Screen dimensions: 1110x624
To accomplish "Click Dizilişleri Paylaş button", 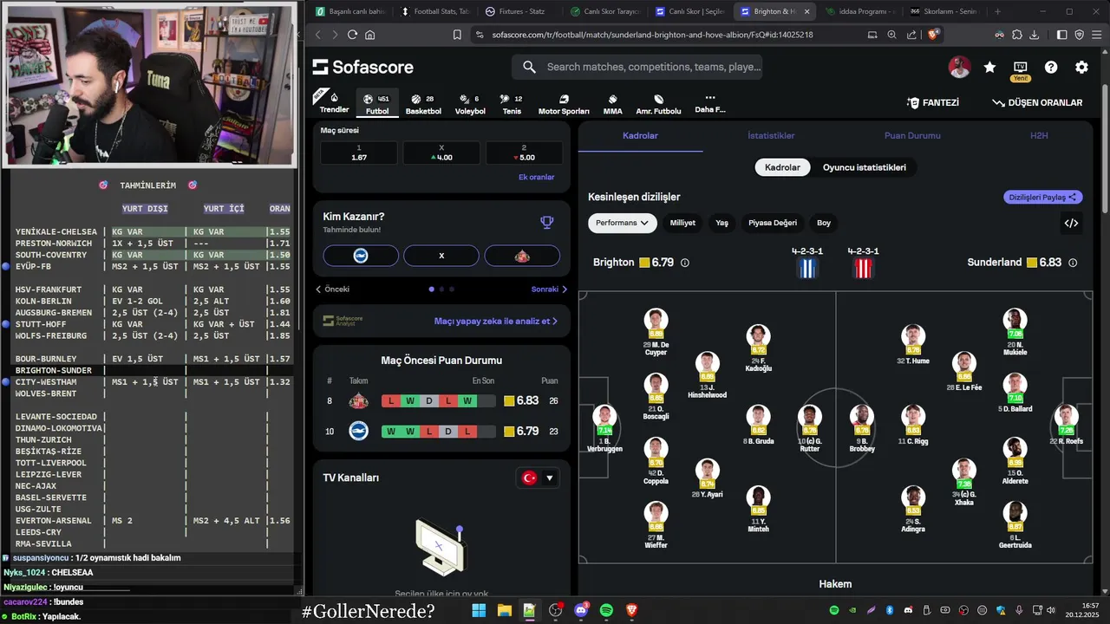I will point(1042,197).
